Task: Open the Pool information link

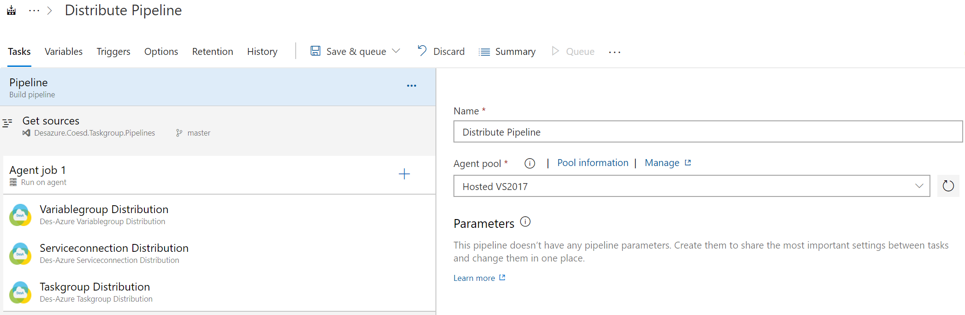Action: pyautogui.click(x=593, y=163)
